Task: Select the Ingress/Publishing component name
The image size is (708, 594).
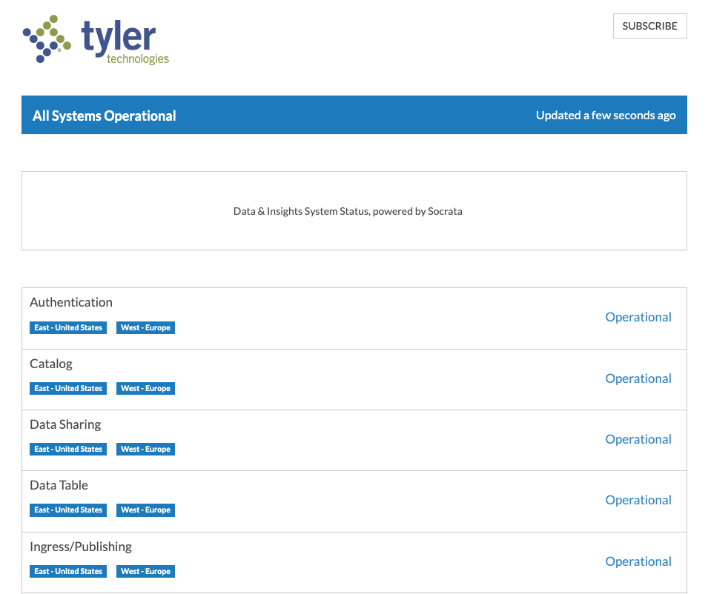Action: [x=81, y=547]
